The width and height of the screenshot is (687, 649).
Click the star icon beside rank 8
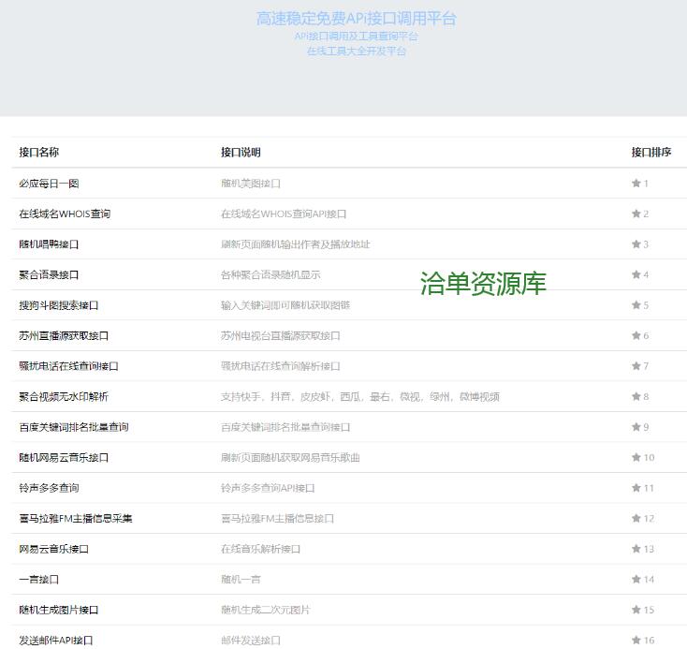click(636, 396)
